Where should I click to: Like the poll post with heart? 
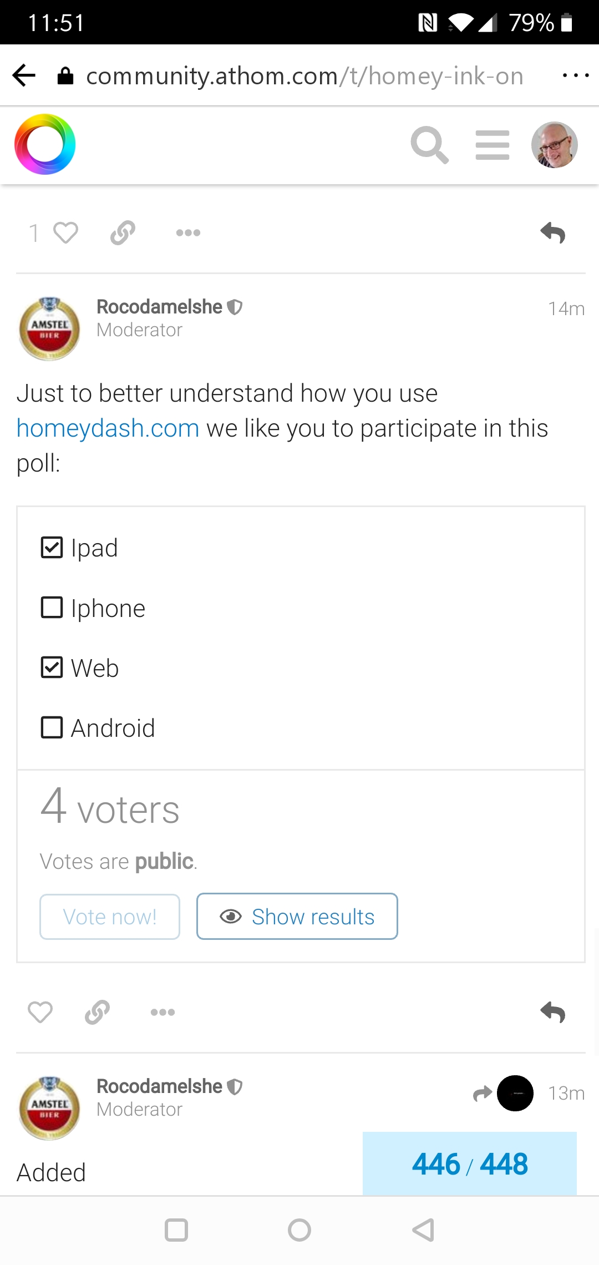(x=40, y=1012)
